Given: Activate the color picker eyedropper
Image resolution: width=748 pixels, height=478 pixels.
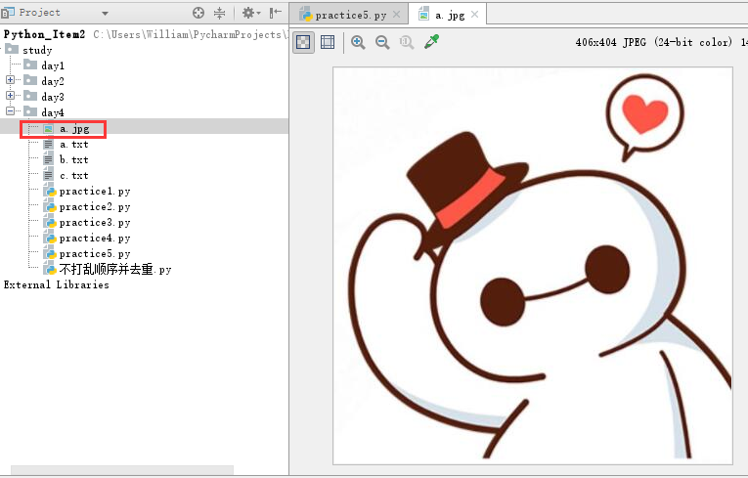Looking at the screenshot, I should pyautogui.click(x=432, y=42).
